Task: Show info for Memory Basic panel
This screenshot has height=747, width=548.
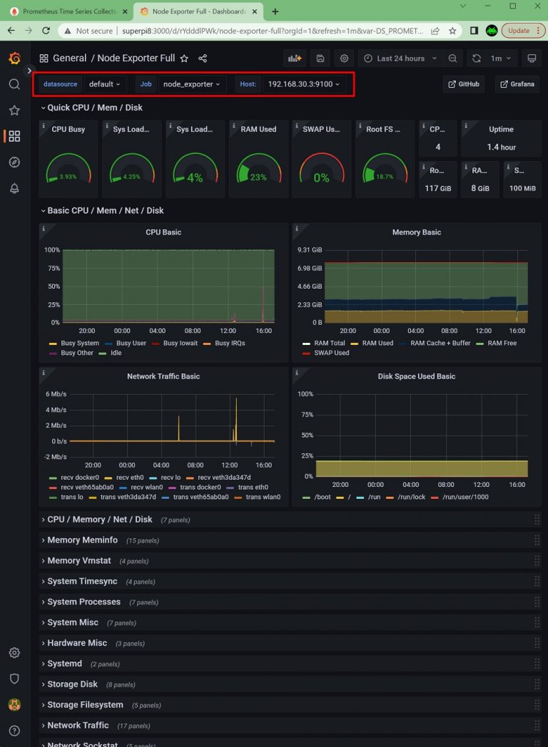Action: pyautogui.click(x=297, y=229)
